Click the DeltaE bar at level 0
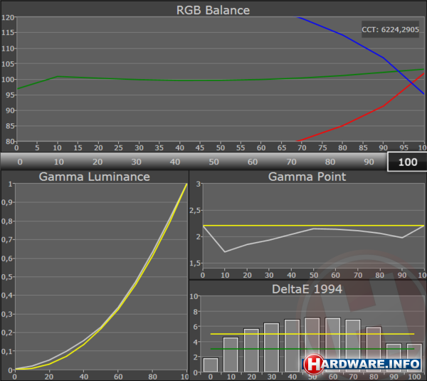 point(211,365)
